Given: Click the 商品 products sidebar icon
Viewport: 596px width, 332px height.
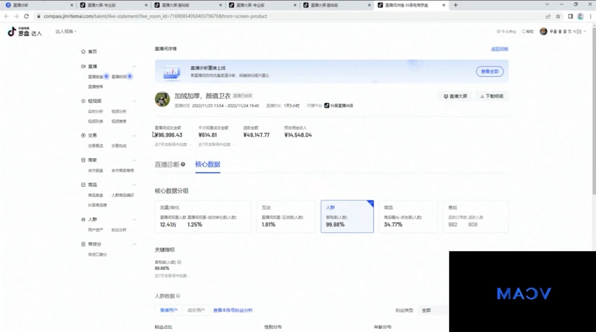Looking at the screenshot, I should 83,184.
